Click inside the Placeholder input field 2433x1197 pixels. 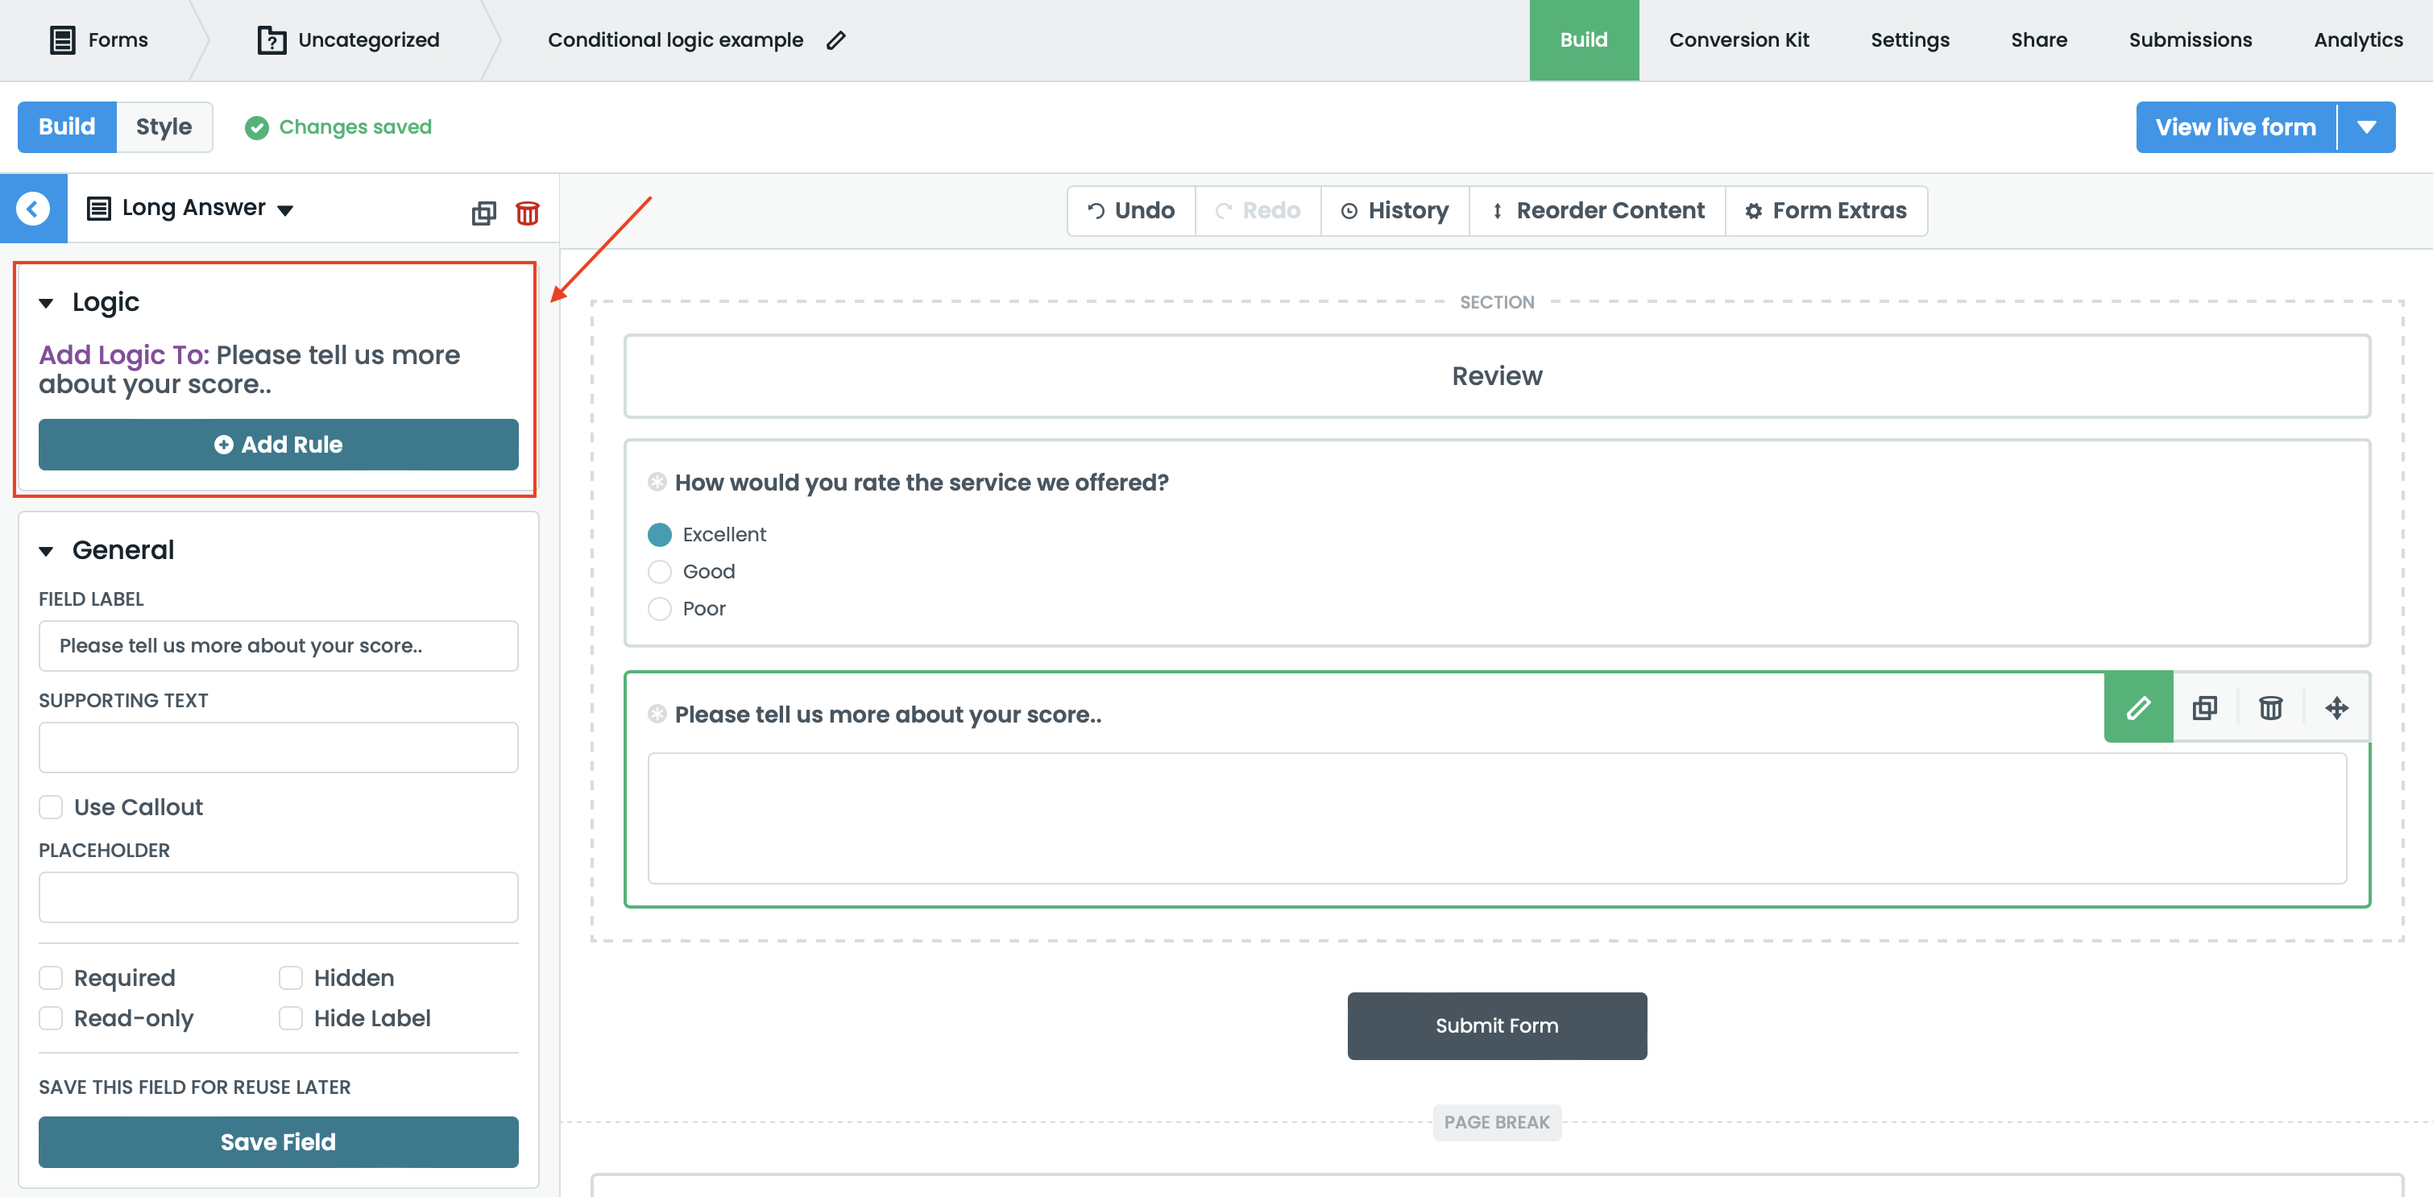pyautogui.click(x=278, y=897)
